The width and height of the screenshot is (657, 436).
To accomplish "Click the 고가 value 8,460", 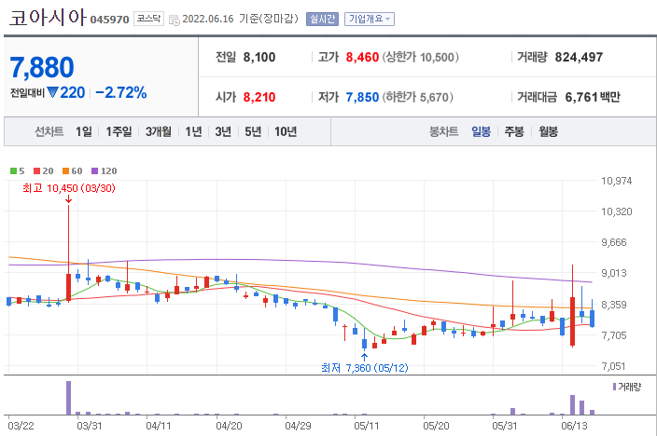I will (362, 57).
